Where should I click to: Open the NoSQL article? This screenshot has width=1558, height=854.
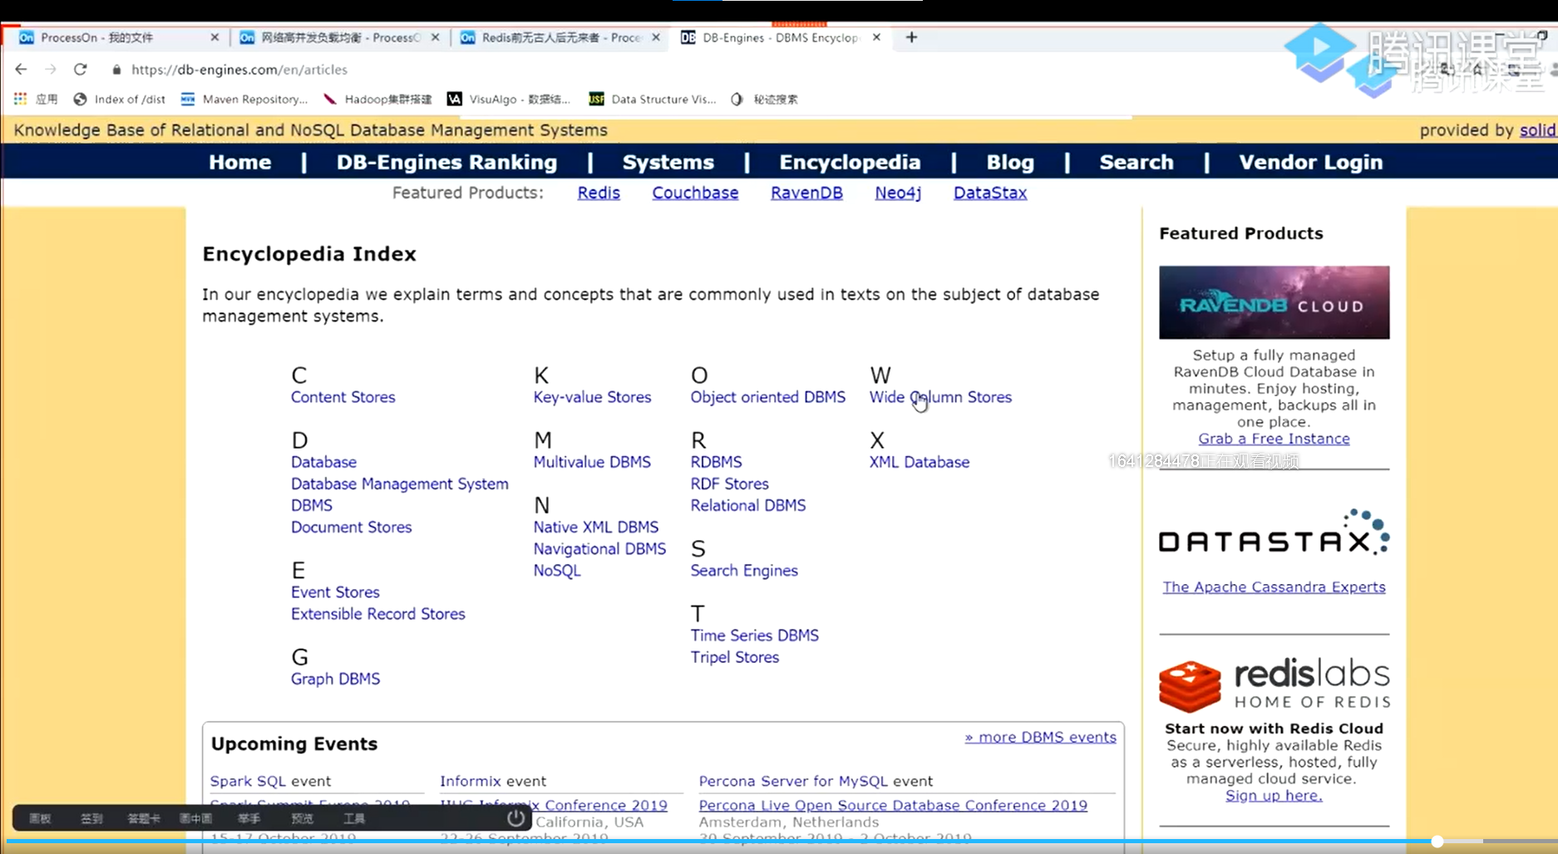coord(557,570)
